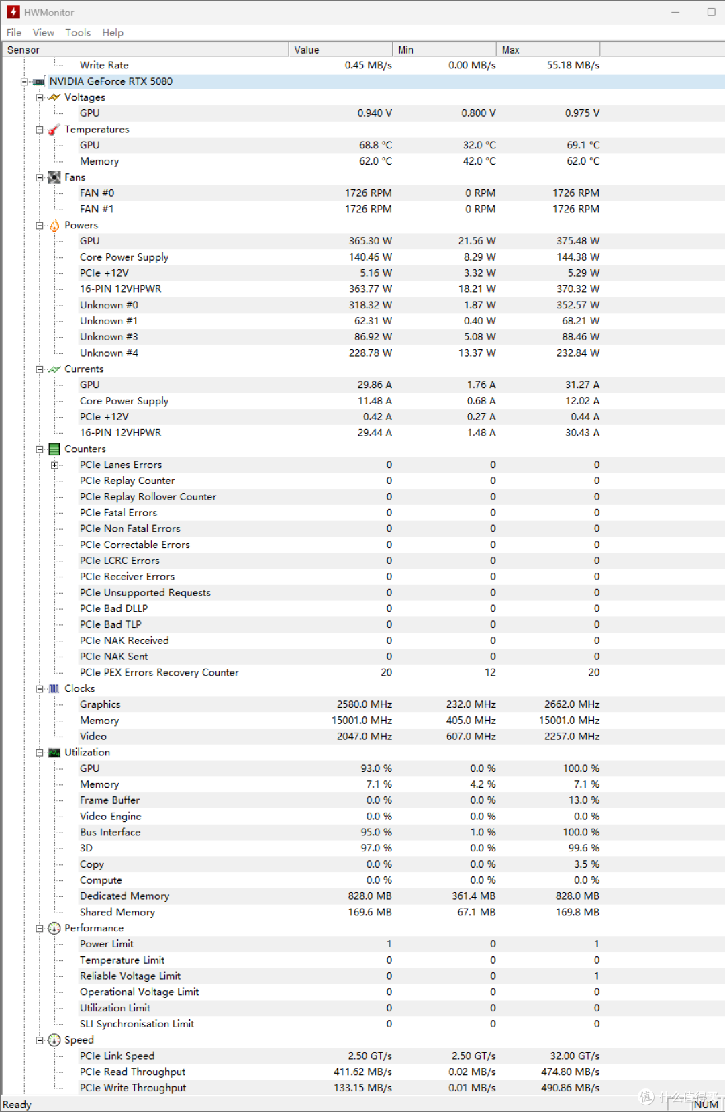This screenshot has width=725, height=1112.
Task: Click the Min column header
Action: tap(444, 50)
